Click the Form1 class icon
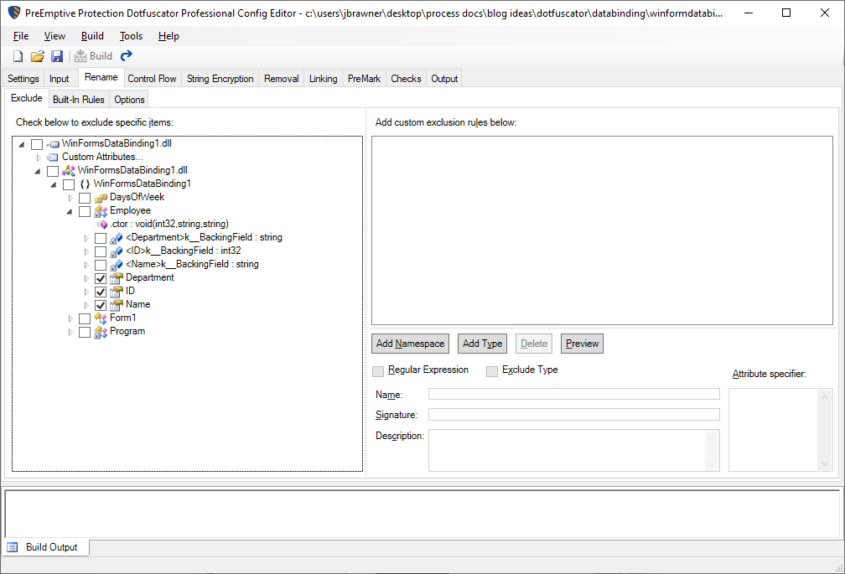The image size is (845, 574). click(x=101, y=318)
